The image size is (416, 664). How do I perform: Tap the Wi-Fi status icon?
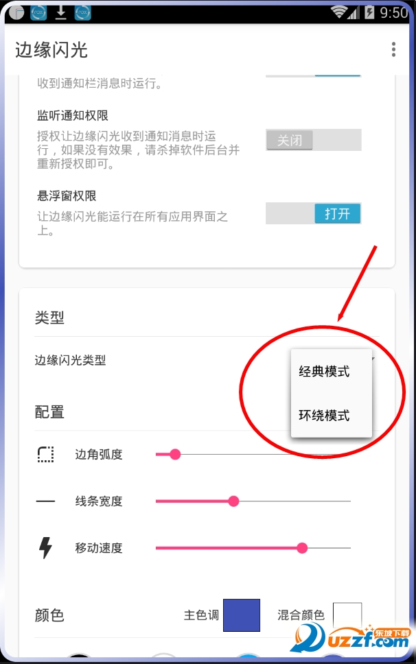pos(338,12)
